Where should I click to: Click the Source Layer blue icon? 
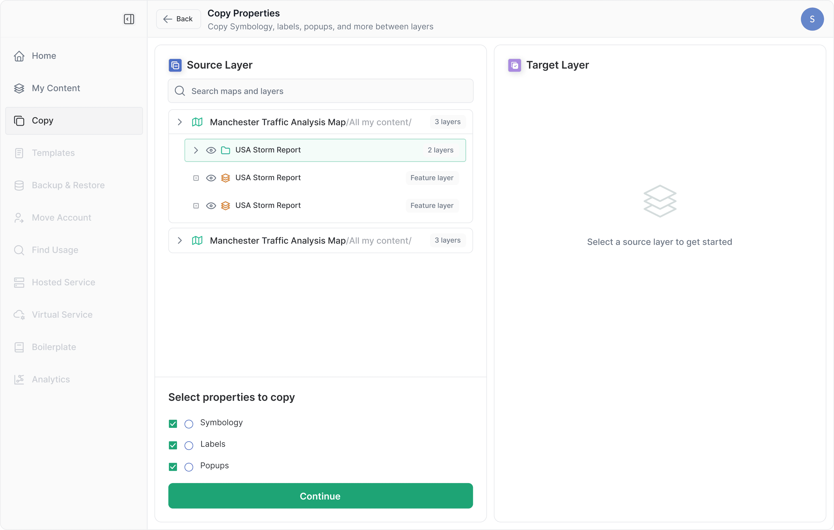(x=175, y=65)
